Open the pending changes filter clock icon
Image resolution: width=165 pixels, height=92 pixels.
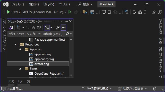tap(19, 28)
